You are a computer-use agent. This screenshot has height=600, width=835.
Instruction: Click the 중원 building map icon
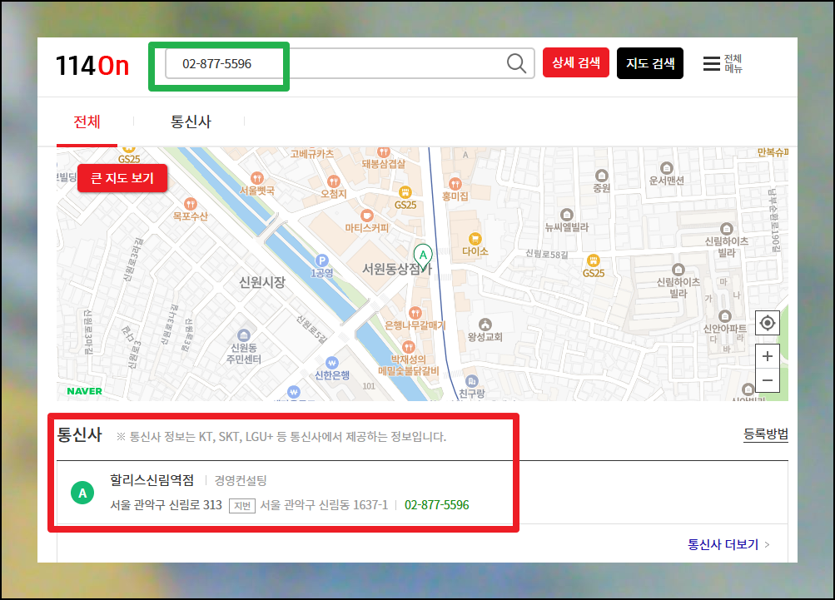pyautogui.click(x=602, y=176)
